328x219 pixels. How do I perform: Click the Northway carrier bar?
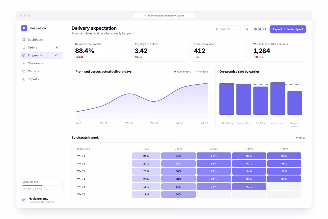(227, 99)
